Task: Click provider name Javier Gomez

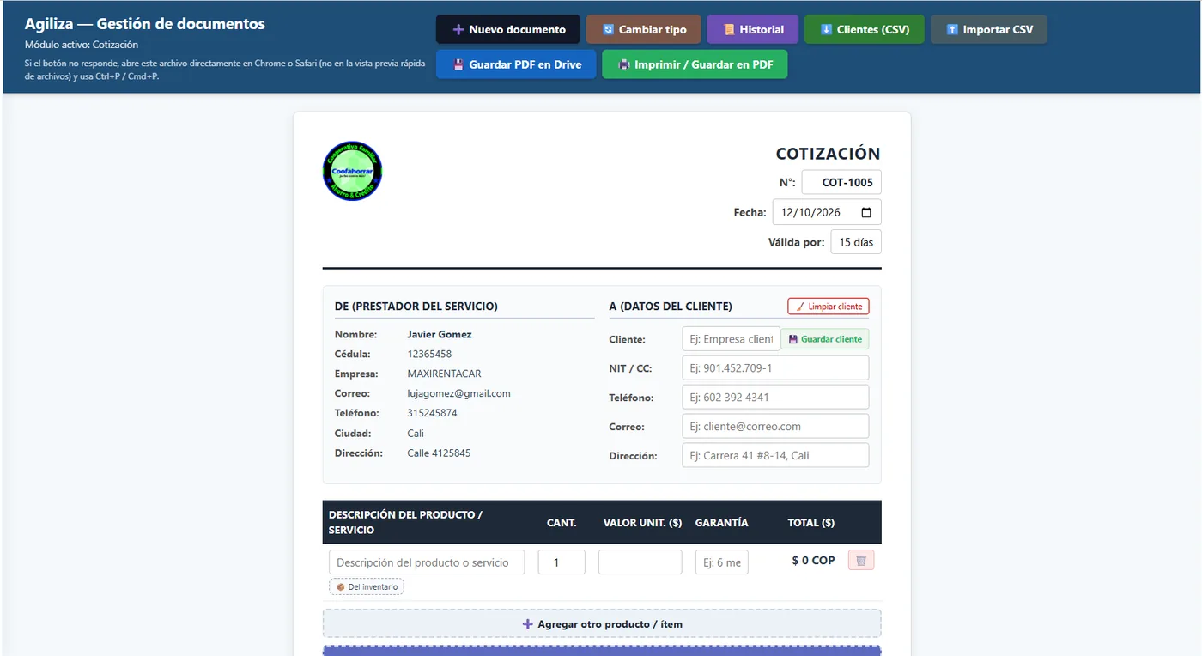Action: pos(440,335)
